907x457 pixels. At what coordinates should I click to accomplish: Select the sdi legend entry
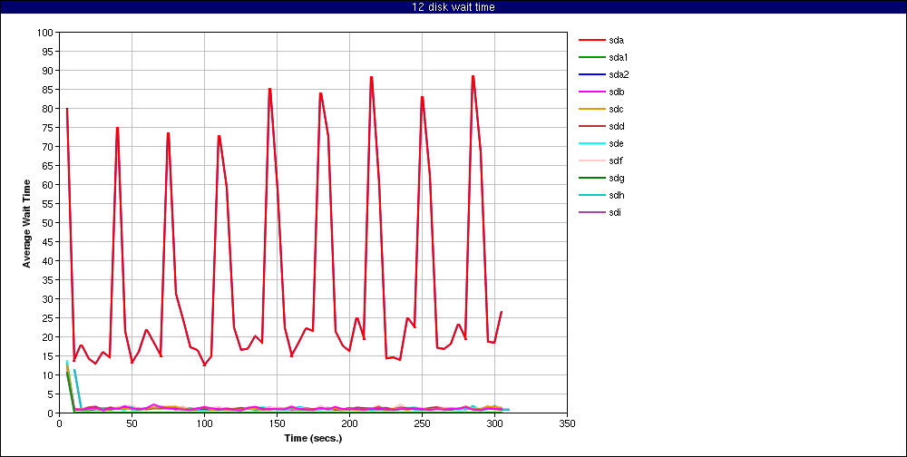[600, 212]
